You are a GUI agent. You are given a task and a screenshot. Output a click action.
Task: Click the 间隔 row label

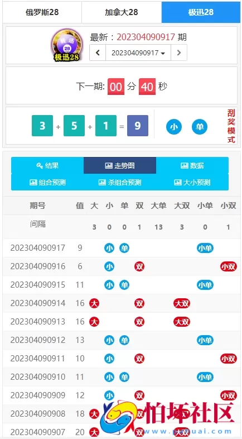click(38, 224)
